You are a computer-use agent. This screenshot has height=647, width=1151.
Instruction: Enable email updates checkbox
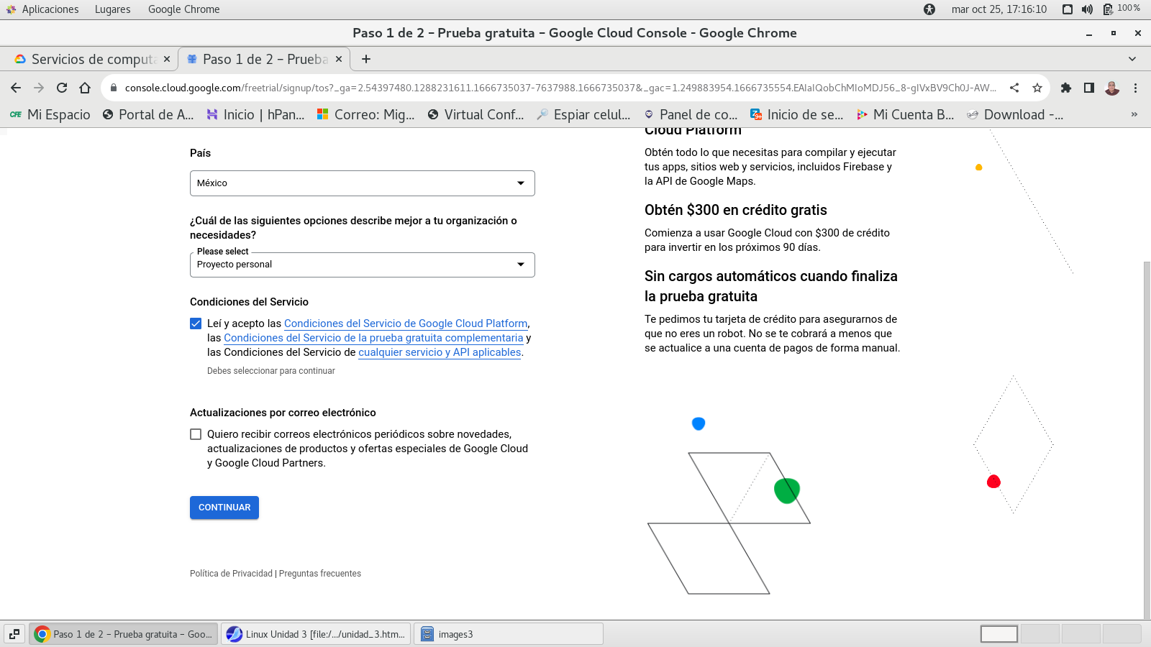pyautogui.click(x=196, y=434)
